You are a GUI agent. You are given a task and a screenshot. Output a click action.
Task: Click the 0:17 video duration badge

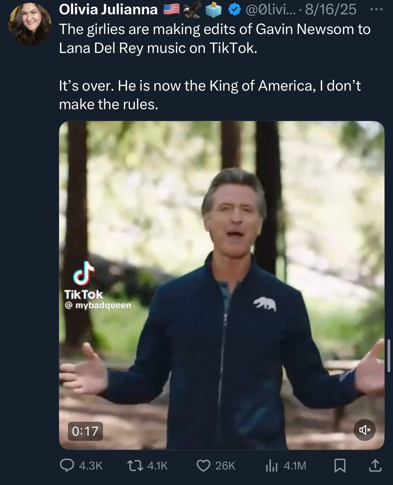click(85, 431)
